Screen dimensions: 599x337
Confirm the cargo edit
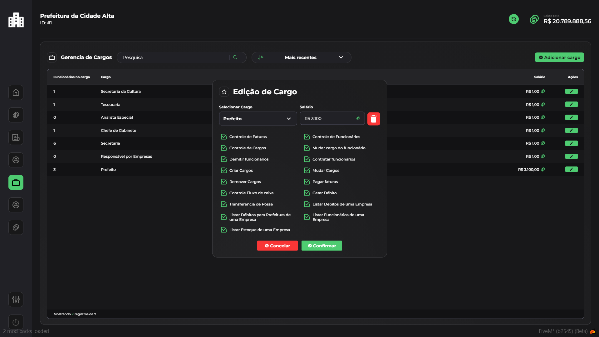click(322, 246)
